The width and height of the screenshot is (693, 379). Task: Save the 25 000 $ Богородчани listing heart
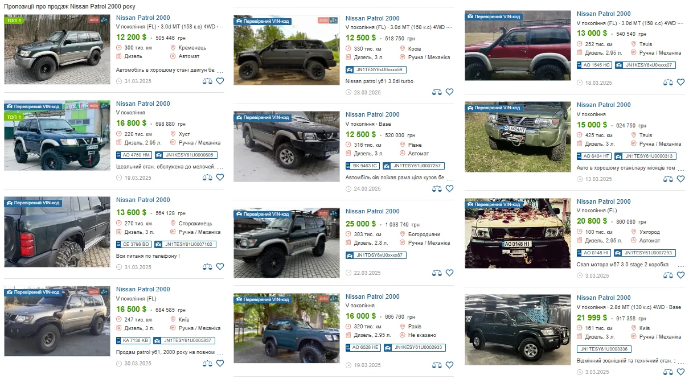click(x=449, y=273)
